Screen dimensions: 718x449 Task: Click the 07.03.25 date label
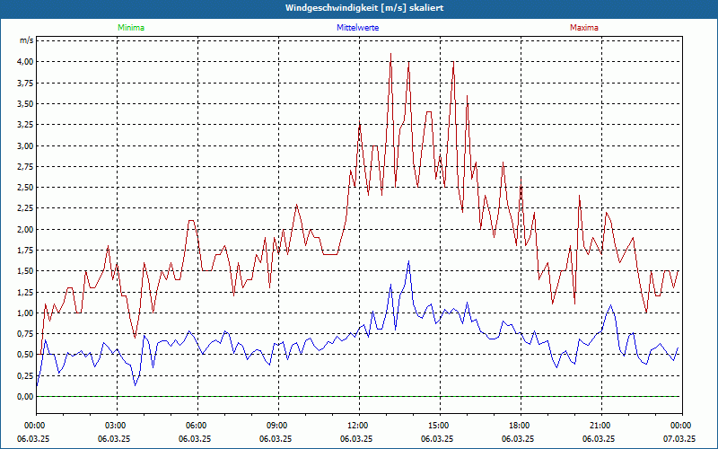[679, 438]
